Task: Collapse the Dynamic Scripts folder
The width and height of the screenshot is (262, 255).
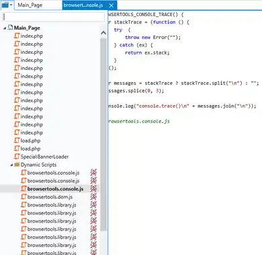Action: [x=11, y=165]
